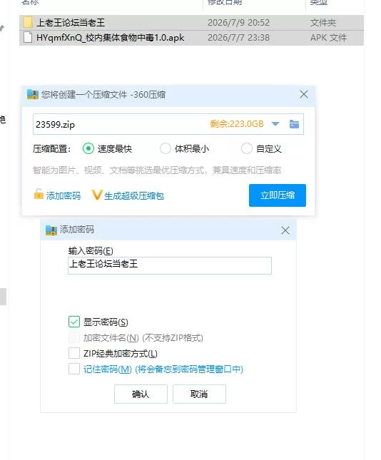Click the folder icon of 上老王论坛当老王

[x=28, y=23]
